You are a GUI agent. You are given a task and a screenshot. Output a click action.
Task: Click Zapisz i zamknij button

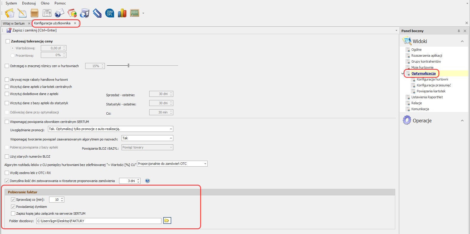click(32, 30)
